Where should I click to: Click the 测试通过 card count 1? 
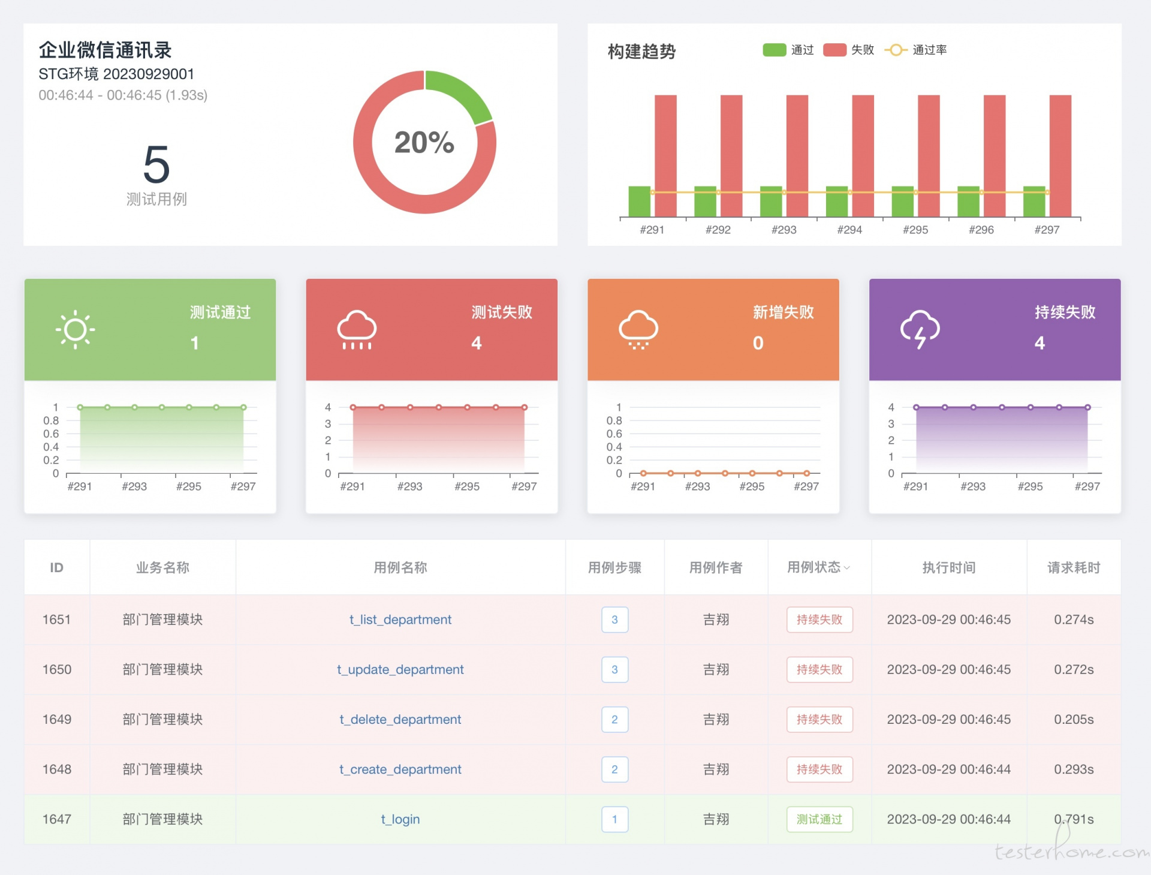point(195,343)
